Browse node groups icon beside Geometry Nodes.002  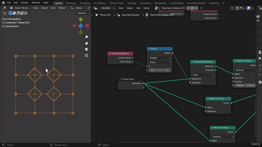[157, 8]
